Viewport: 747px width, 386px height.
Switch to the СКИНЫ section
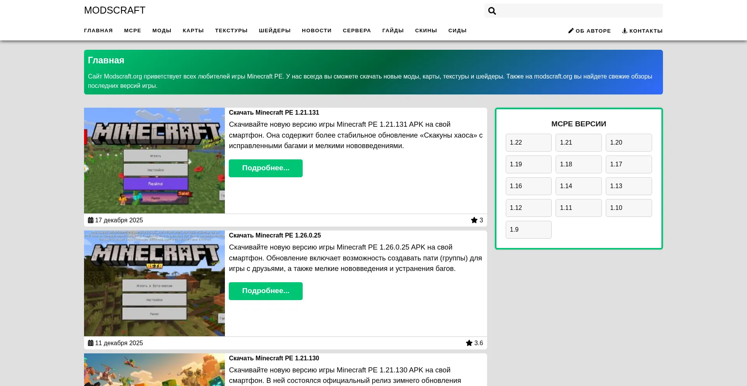click(x=426, y=30)
